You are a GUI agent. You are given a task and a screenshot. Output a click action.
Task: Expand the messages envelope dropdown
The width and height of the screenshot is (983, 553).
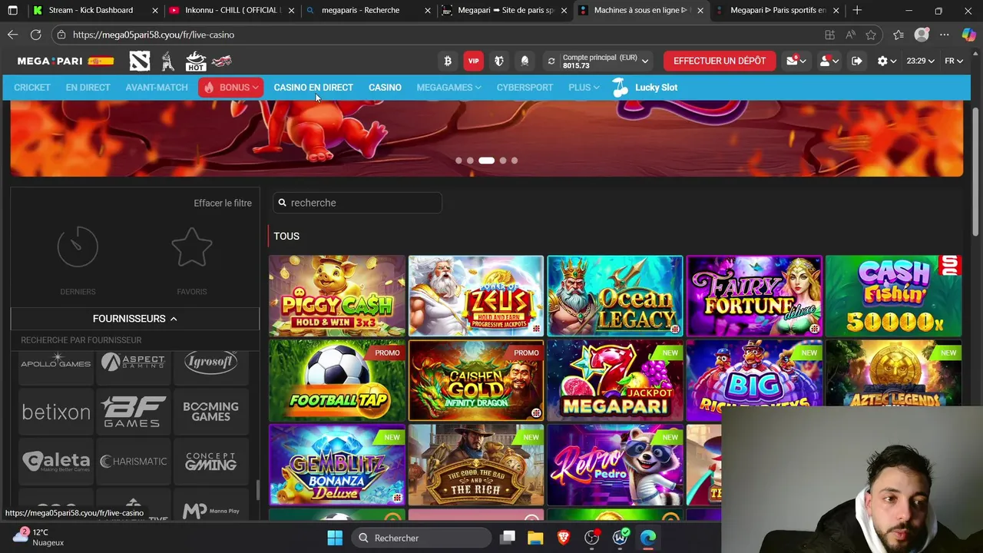pyautogui.click(x=796, y=61)
